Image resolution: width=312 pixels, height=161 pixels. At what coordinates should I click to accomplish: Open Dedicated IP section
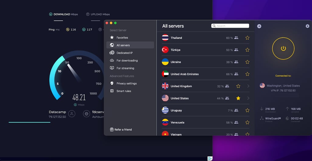(x=130, y=53)
